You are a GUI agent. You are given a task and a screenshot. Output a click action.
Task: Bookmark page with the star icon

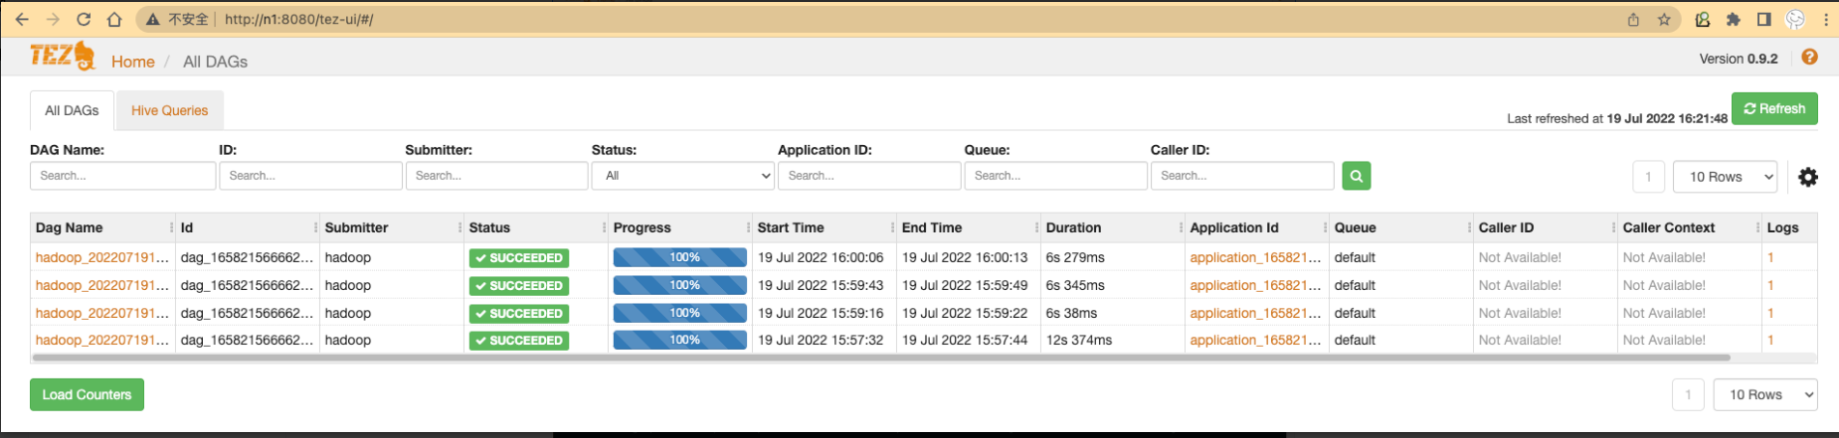pyautogui.click(x=1664, y=19)
